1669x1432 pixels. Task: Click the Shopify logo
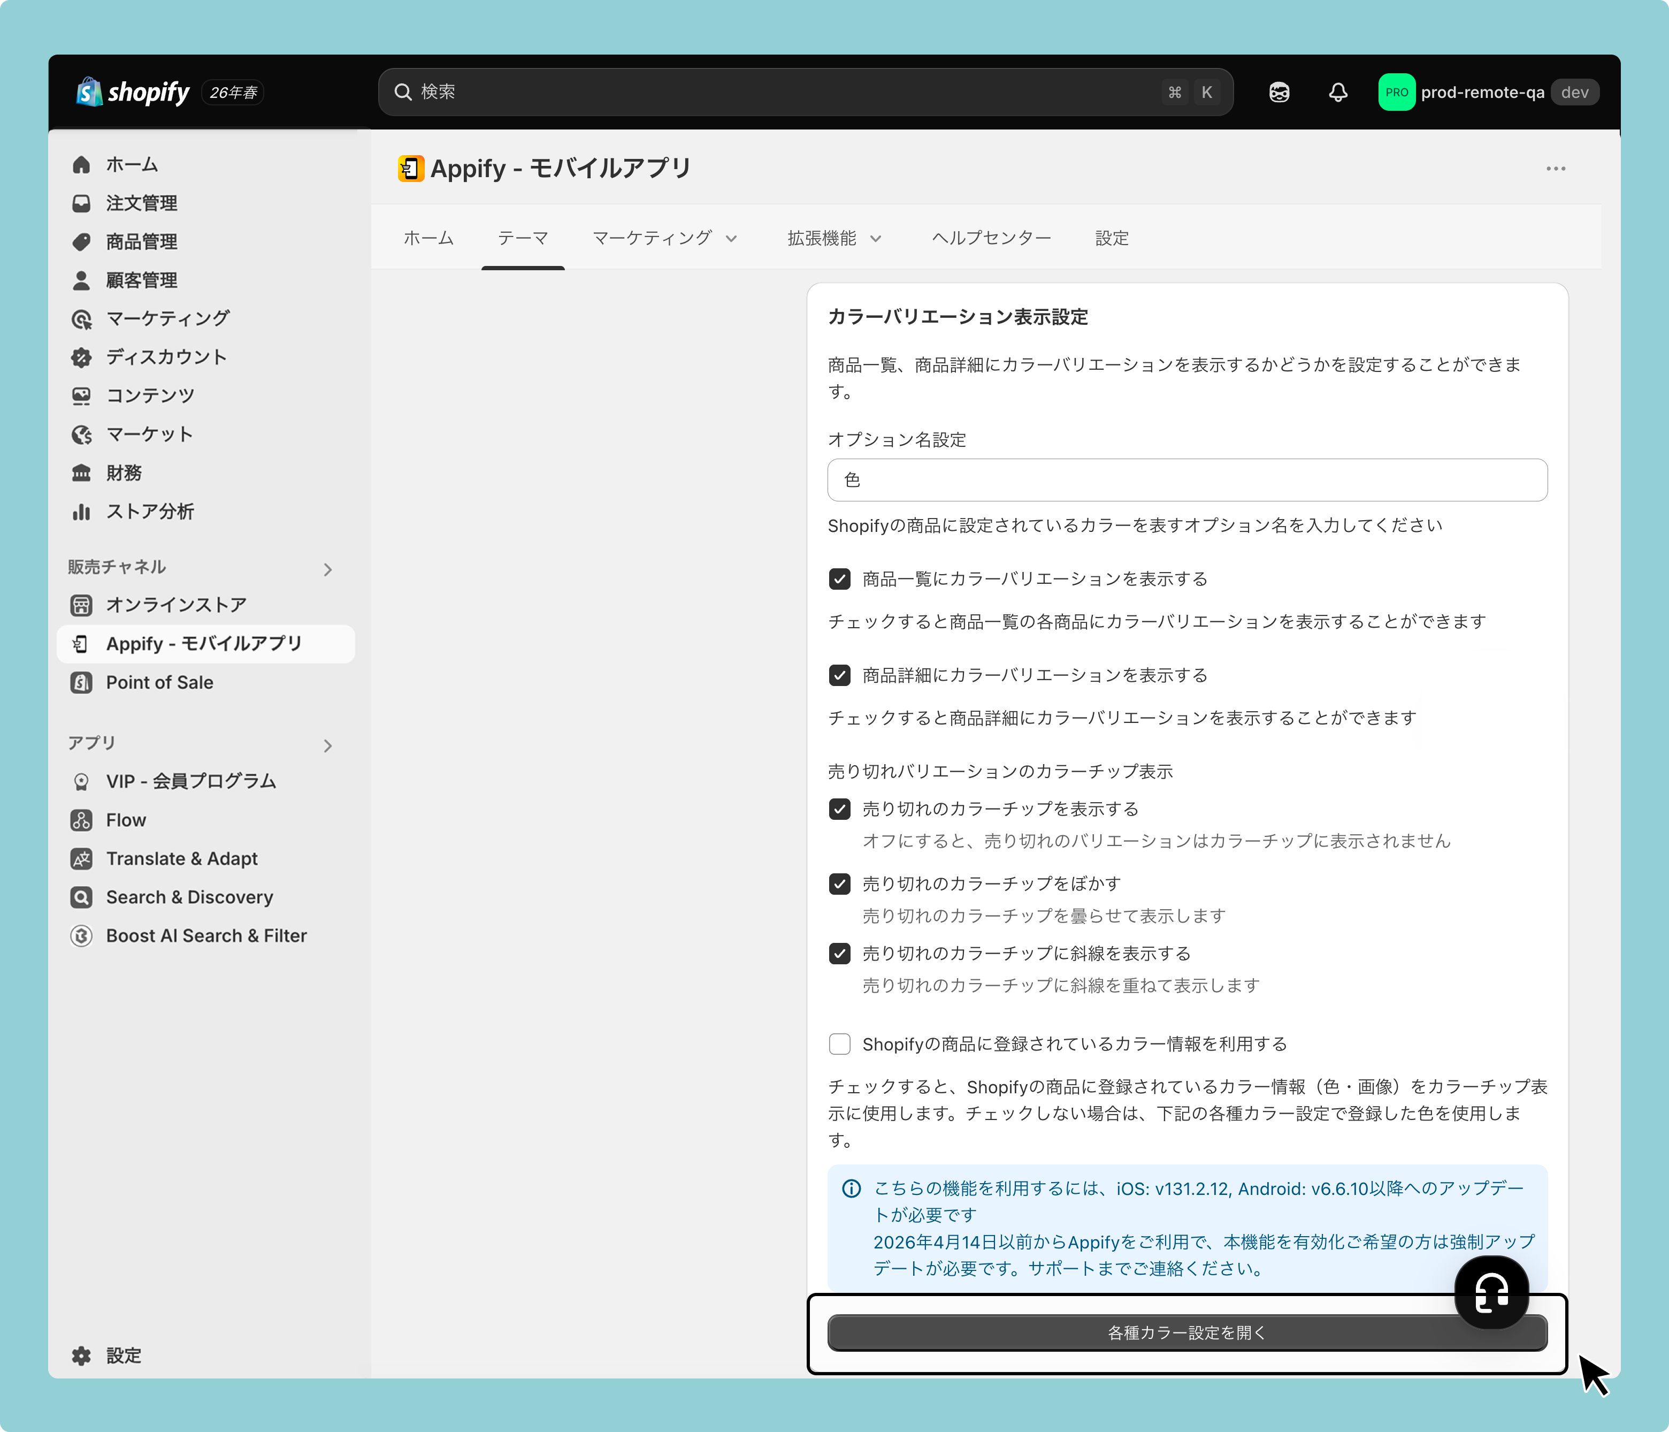(x=133, y=92)
